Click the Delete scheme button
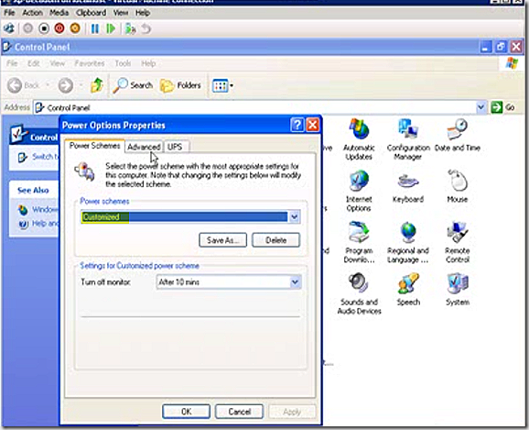 [275, 240]
